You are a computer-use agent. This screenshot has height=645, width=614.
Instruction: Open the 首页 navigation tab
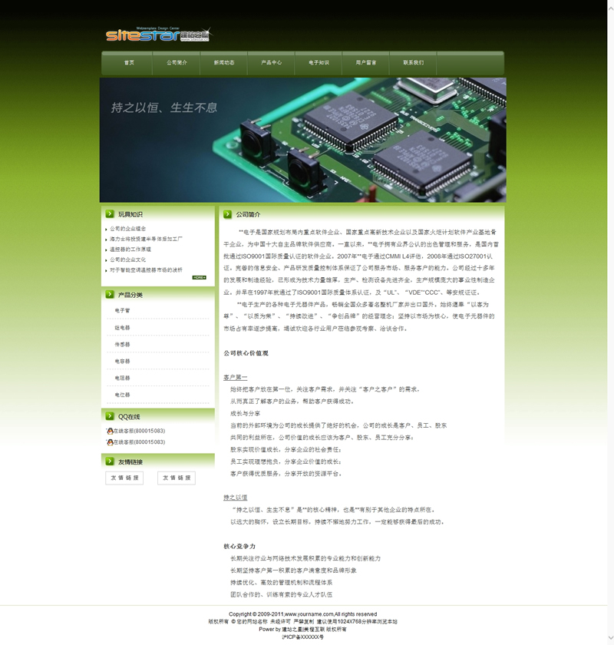(129, 63)
